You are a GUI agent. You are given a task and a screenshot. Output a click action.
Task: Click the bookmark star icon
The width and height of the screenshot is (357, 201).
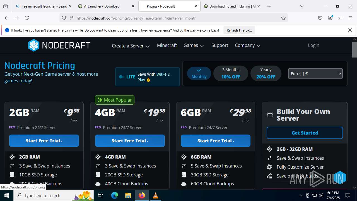(x=283, y=18)
